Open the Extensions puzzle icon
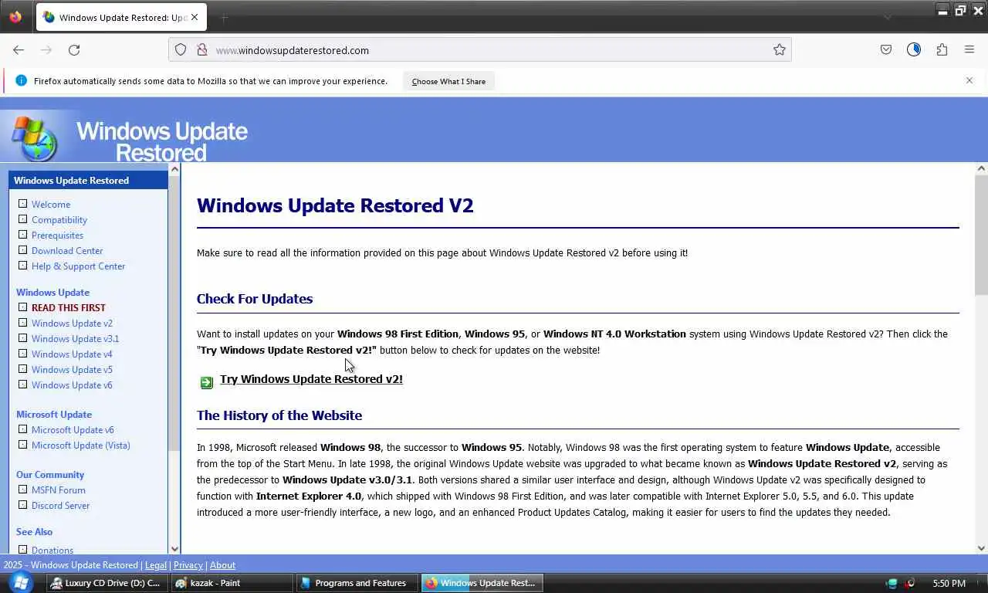The width and height of the screenshot is (988, 593). tap(942, 50)
